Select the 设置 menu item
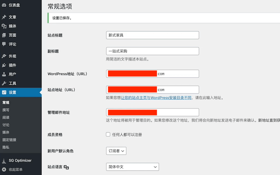This screenshot has width=280, height=175. point(21,92)
